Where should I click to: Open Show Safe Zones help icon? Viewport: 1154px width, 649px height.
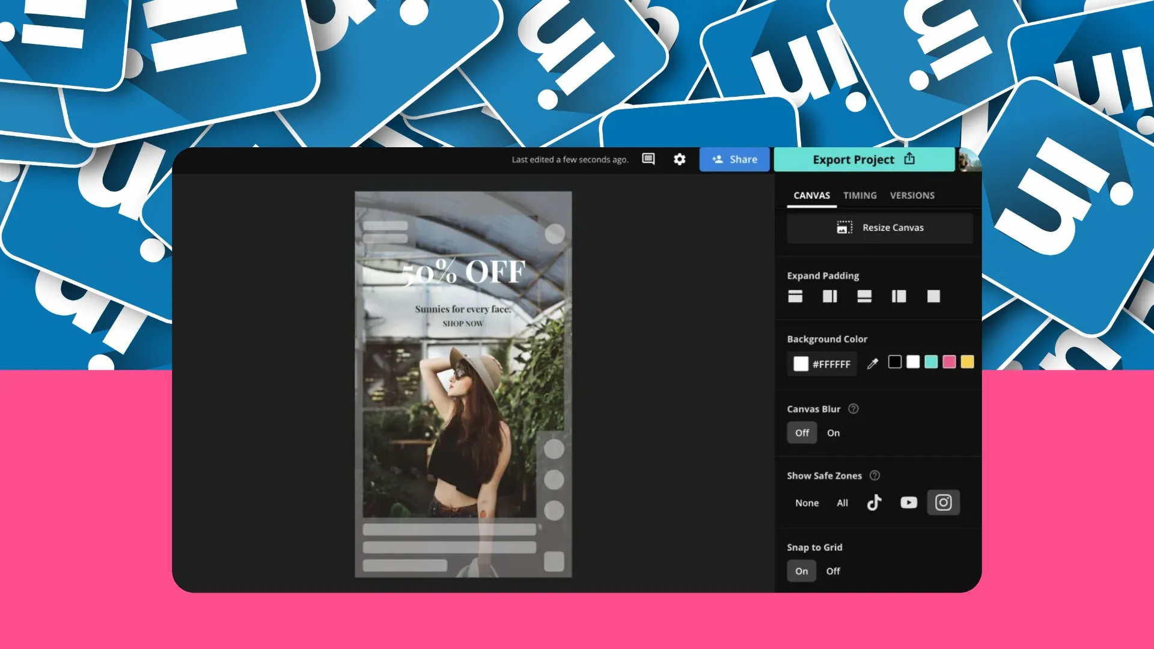(875, 475)
